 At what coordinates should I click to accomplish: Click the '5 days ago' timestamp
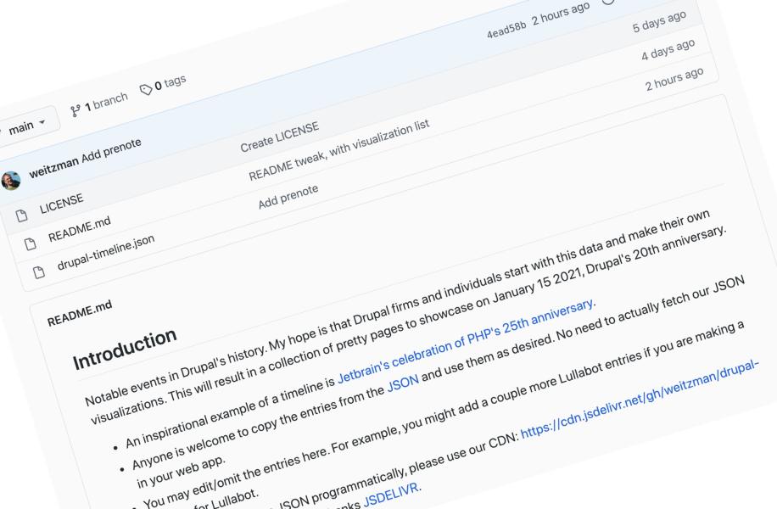pyautogui.click(x=660, y=21)
